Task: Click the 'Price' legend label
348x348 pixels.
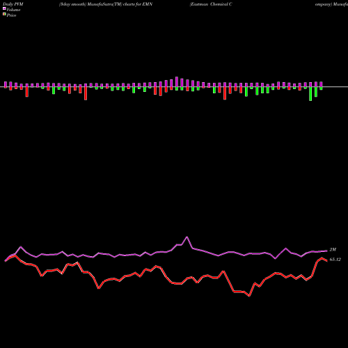Action: pos(11,15)
